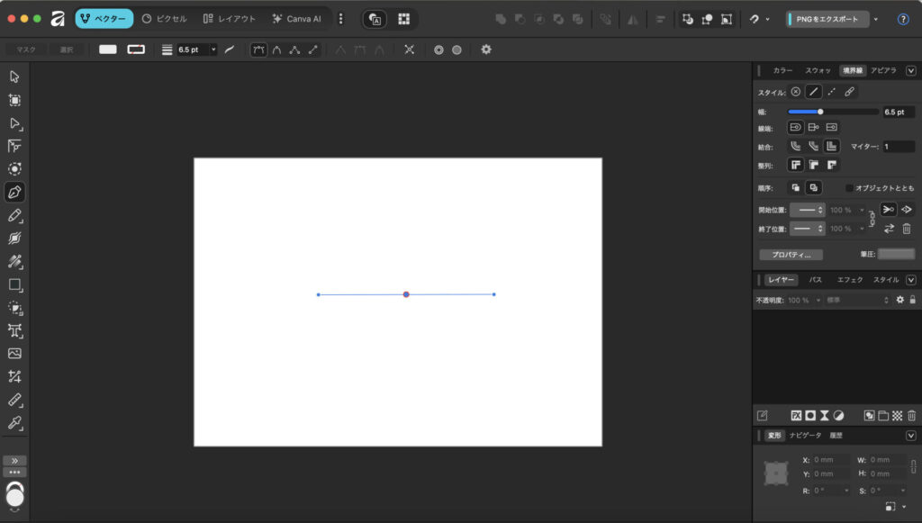Select the Pen tool in the left toolbar
This screenshot has width=922, height=523.
tap(14, 192)
